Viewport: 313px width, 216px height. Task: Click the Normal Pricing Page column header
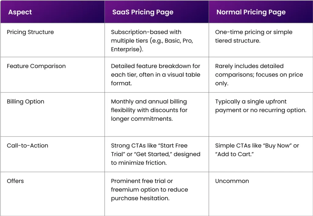(251, 13)
